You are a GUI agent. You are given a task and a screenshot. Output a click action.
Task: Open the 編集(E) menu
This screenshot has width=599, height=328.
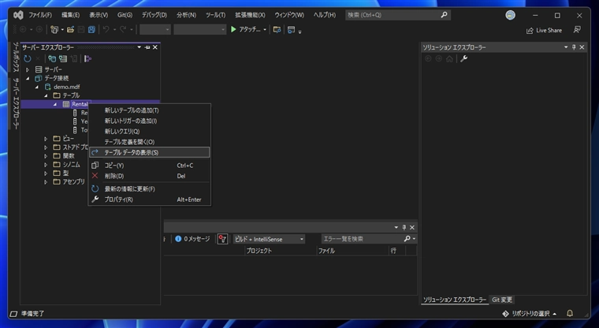click(x=71, y=15)
